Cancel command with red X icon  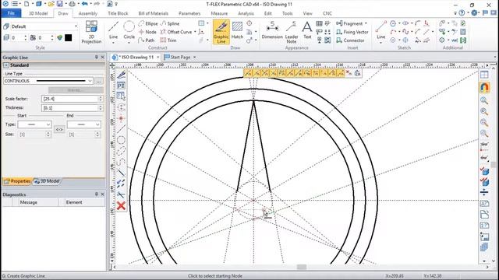pos(121,205)
